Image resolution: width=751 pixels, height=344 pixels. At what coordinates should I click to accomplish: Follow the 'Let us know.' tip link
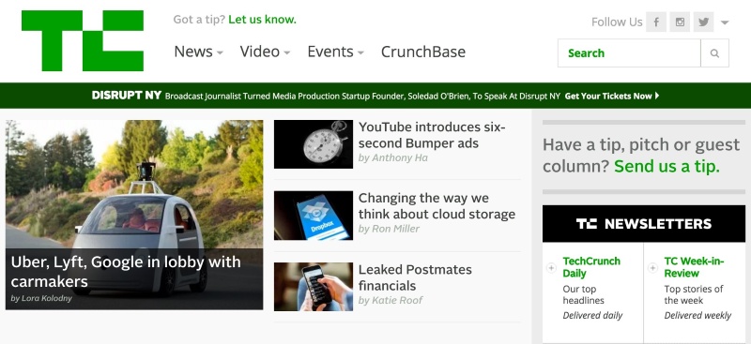click(x=263, y=20)
